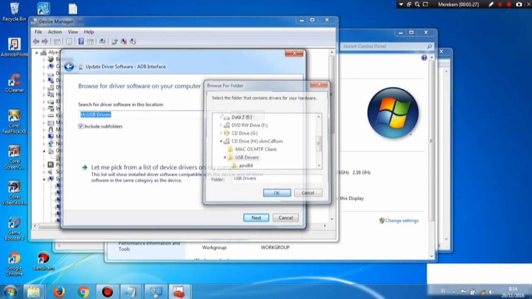The height and width of the screenshot is (299, 532).
Task: Click the folder tree vertical scrollbar
Action: [x=319, y=141]
